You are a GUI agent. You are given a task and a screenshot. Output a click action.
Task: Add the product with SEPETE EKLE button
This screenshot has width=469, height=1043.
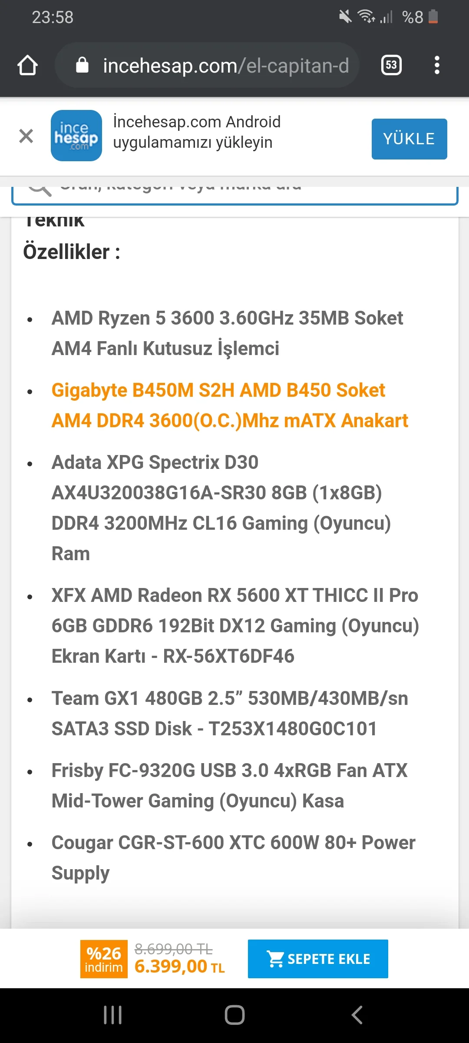coord(318,959)
